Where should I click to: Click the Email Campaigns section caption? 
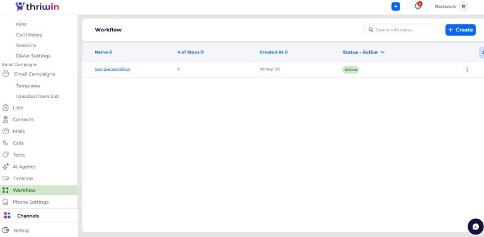click(20, 65)
